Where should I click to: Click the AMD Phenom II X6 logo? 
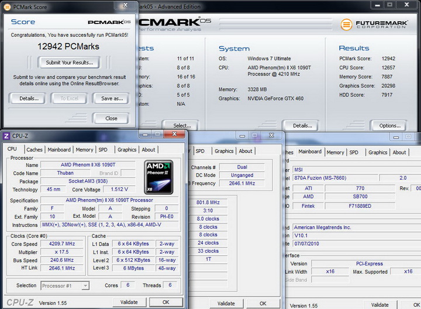click(158, 177)
